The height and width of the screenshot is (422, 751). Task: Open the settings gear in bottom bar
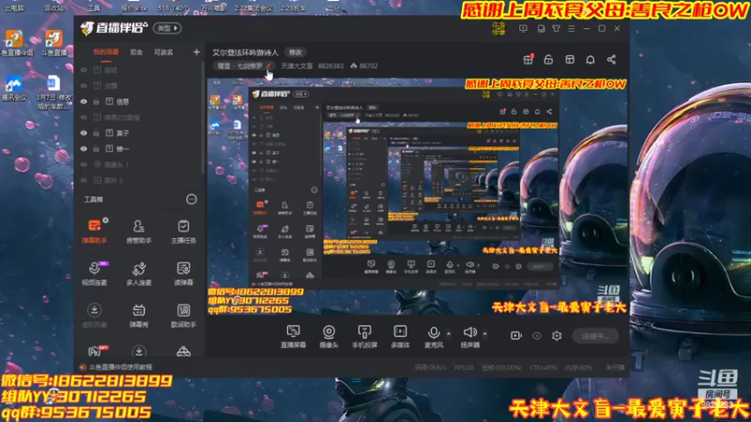557,336
